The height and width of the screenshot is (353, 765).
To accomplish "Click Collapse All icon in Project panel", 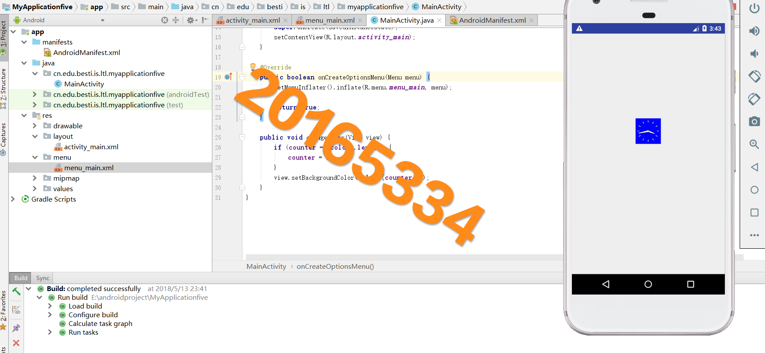I will coord(176,20).
